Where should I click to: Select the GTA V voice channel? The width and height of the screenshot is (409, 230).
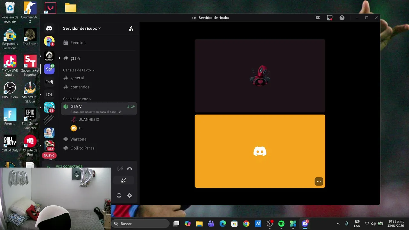[x=99, y=109]
